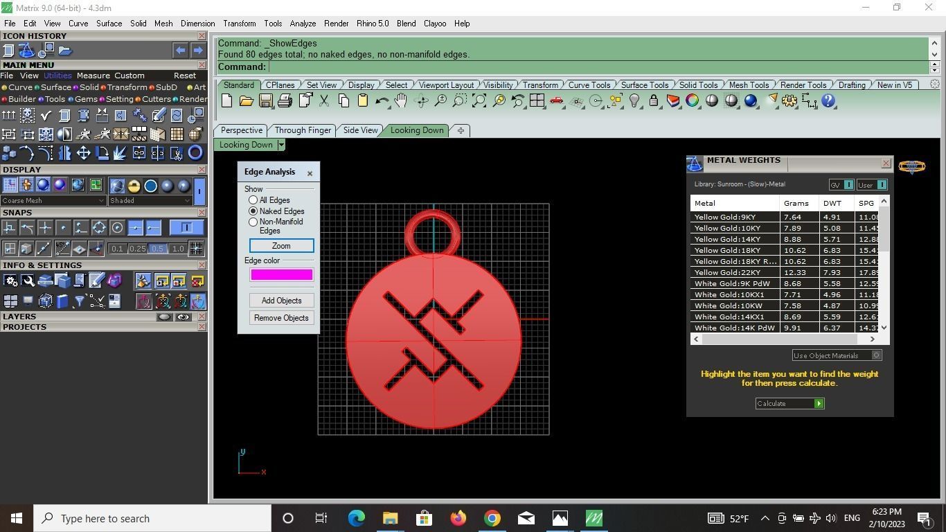This screenshot has width=946, height=532.
Task: Click the gold sphere display mode icon
Action: tap(134, 186)
